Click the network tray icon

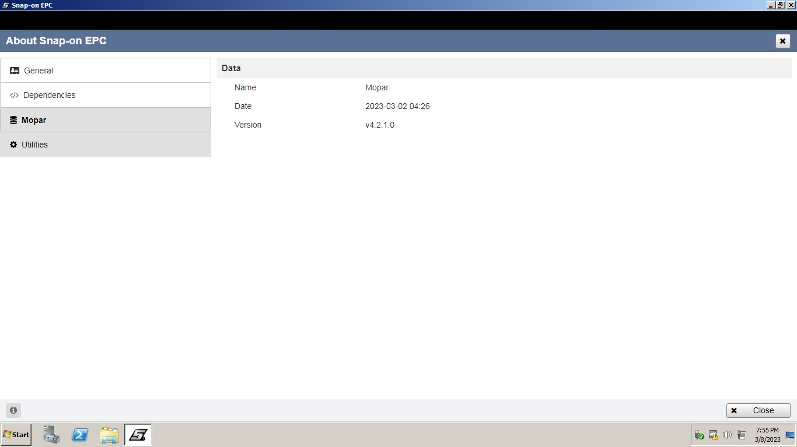point(742,435)
